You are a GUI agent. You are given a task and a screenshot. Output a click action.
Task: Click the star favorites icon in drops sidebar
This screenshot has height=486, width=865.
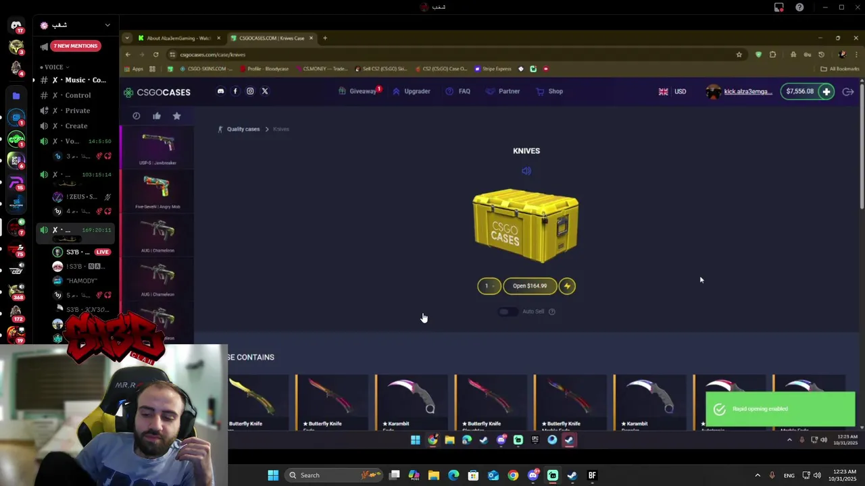[177, 116]
